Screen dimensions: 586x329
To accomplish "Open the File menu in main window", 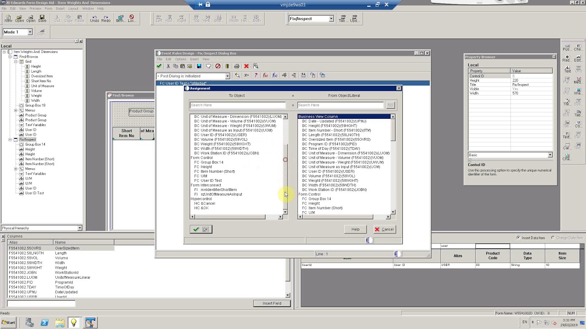I will pos(4,9).
